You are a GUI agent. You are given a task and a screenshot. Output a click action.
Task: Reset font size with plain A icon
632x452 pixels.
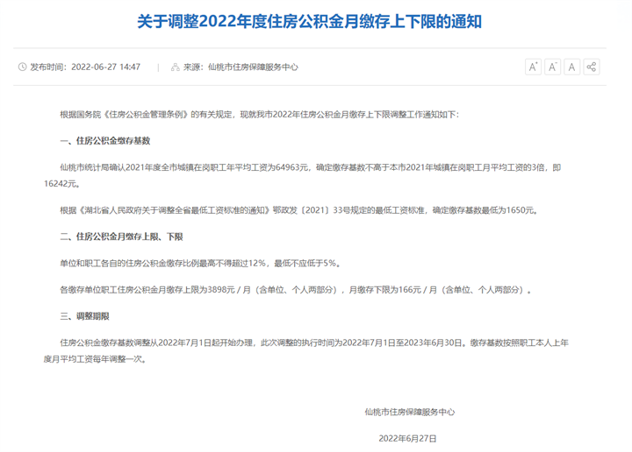point(571,67)
